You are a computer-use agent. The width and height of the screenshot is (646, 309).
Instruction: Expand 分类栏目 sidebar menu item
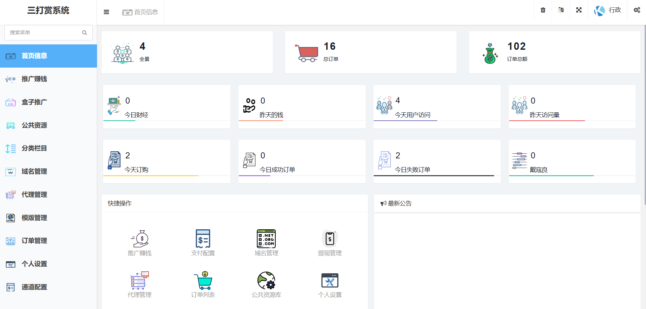pos(34,148)
